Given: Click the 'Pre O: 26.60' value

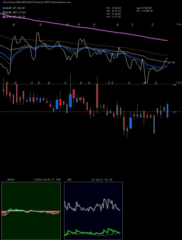Looking at the screenshot, I should (x=114, y=8).
